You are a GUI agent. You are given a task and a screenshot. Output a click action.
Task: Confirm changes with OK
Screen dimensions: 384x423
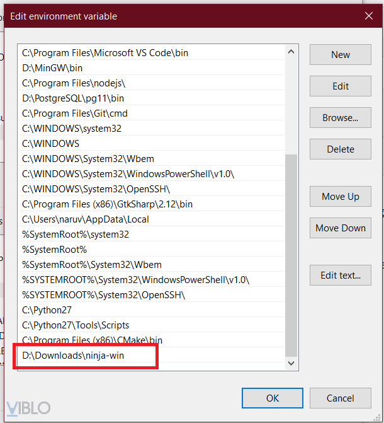273,398
